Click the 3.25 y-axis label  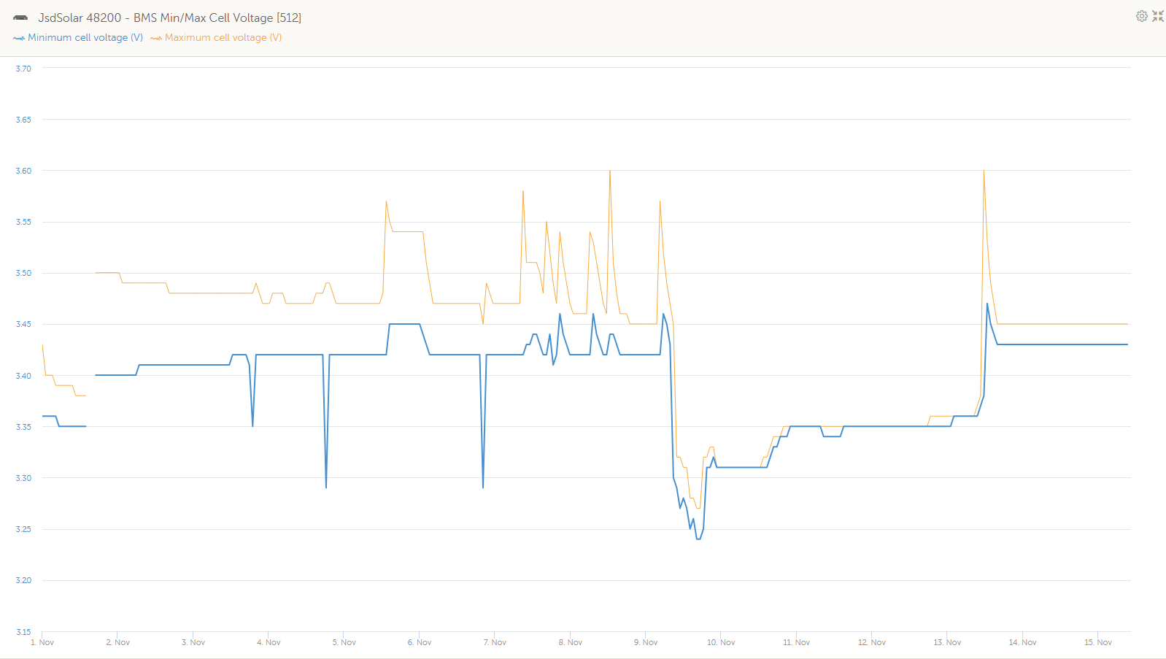(x=23, y=529)
